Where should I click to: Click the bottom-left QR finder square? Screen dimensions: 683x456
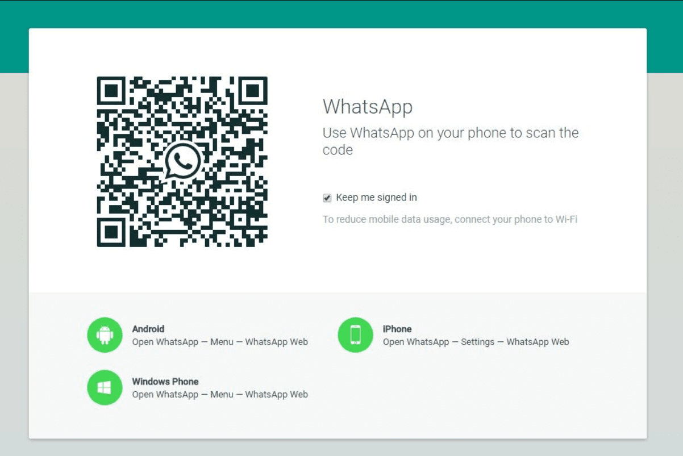tap(111, 232)
